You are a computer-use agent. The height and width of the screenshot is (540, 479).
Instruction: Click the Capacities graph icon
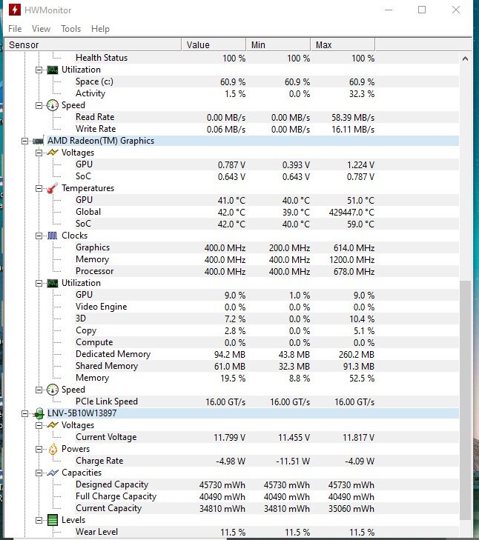[x=53, y=473]
